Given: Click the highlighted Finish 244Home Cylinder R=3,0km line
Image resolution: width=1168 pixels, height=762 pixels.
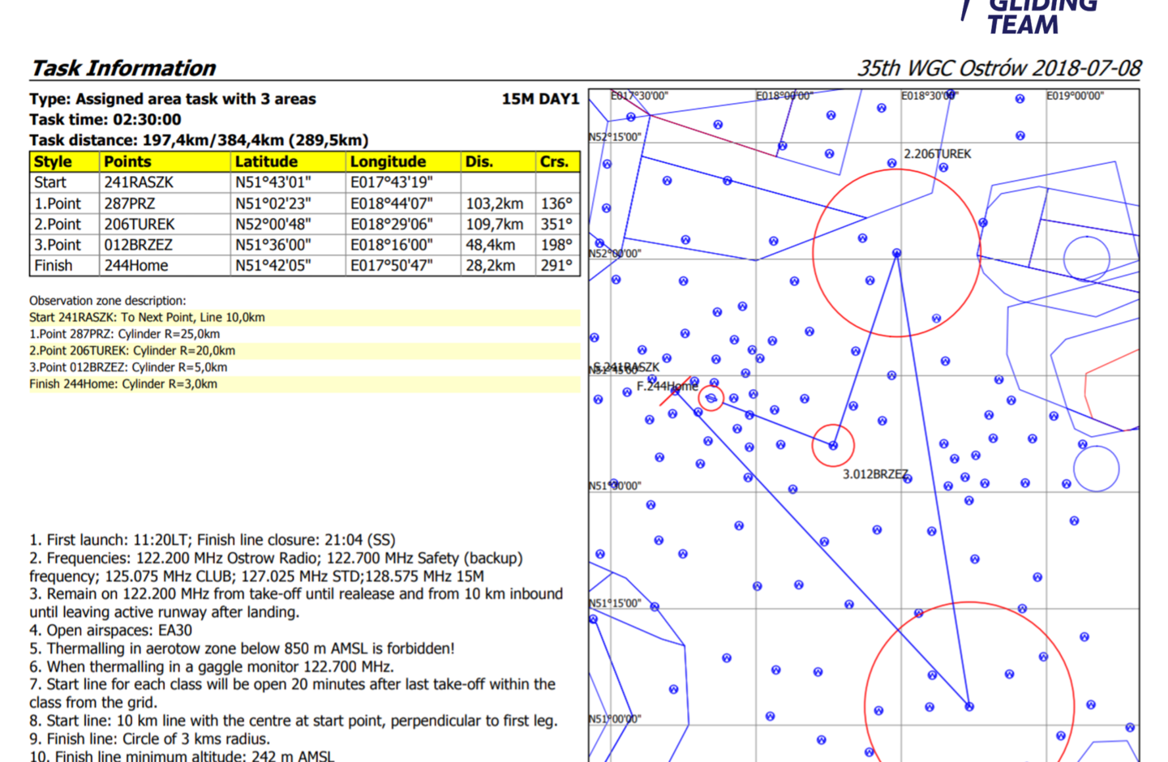Looking at the screenshot, I should pos(123,384).
